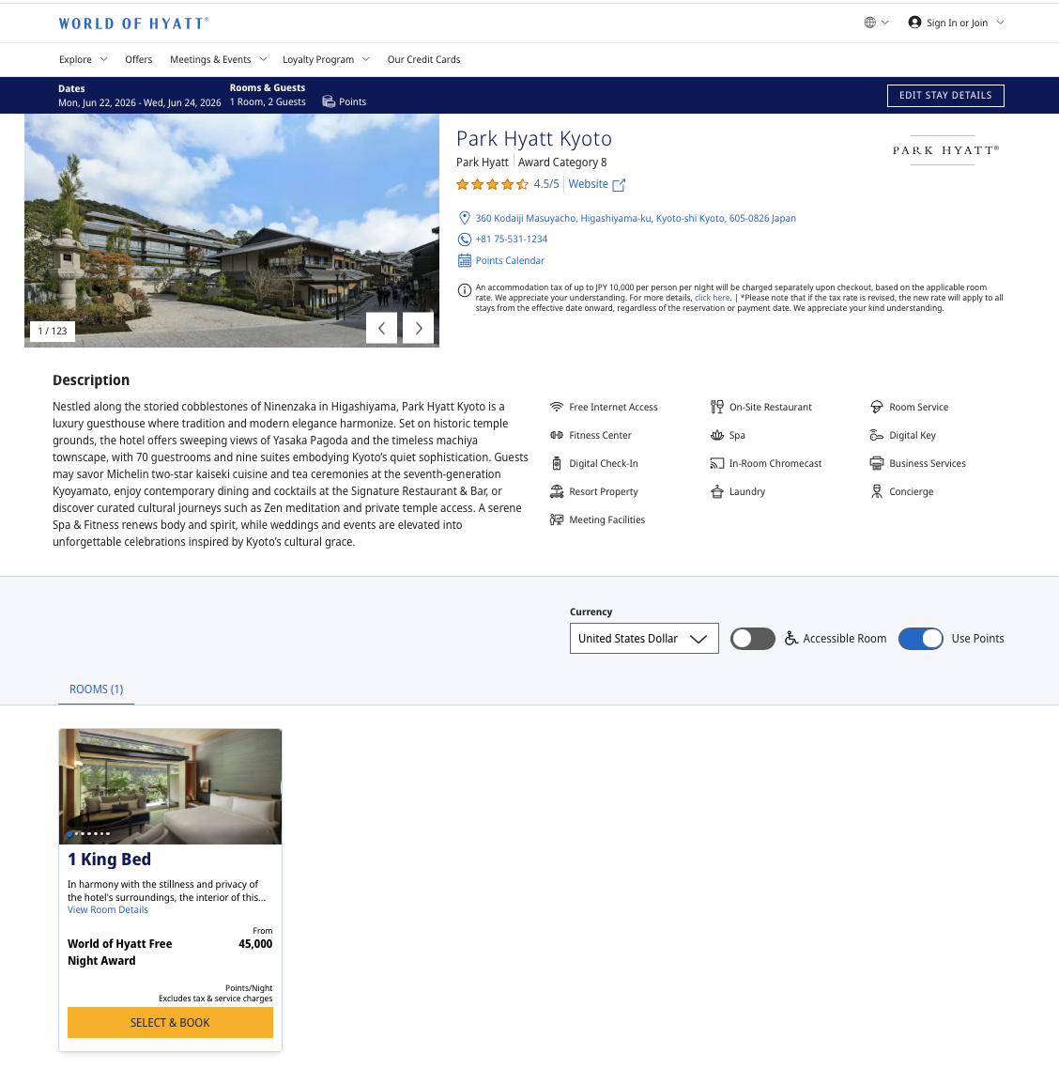The image size is (1059, 1069).
Task: Click the Free Internet Access wifi icon
Action: click(x=557, y=407)
